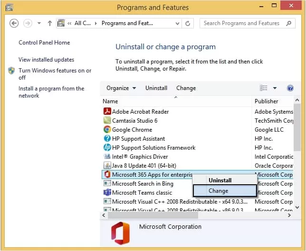Screen dimensions: 306x251
Task: Click the search magnifier icon
Action: pos(288,23)
